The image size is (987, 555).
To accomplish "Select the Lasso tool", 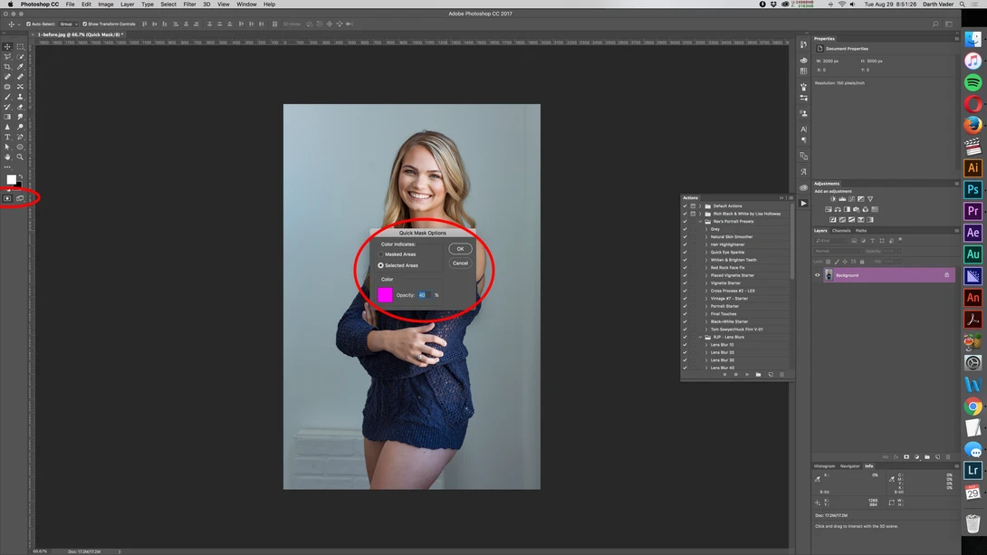I will [x=7, y=57].
